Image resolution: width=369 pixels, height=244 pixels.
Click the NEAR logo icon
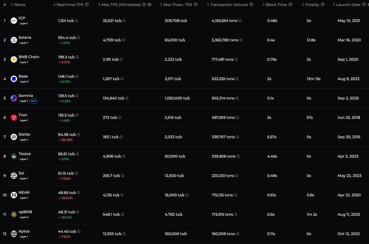14,195
